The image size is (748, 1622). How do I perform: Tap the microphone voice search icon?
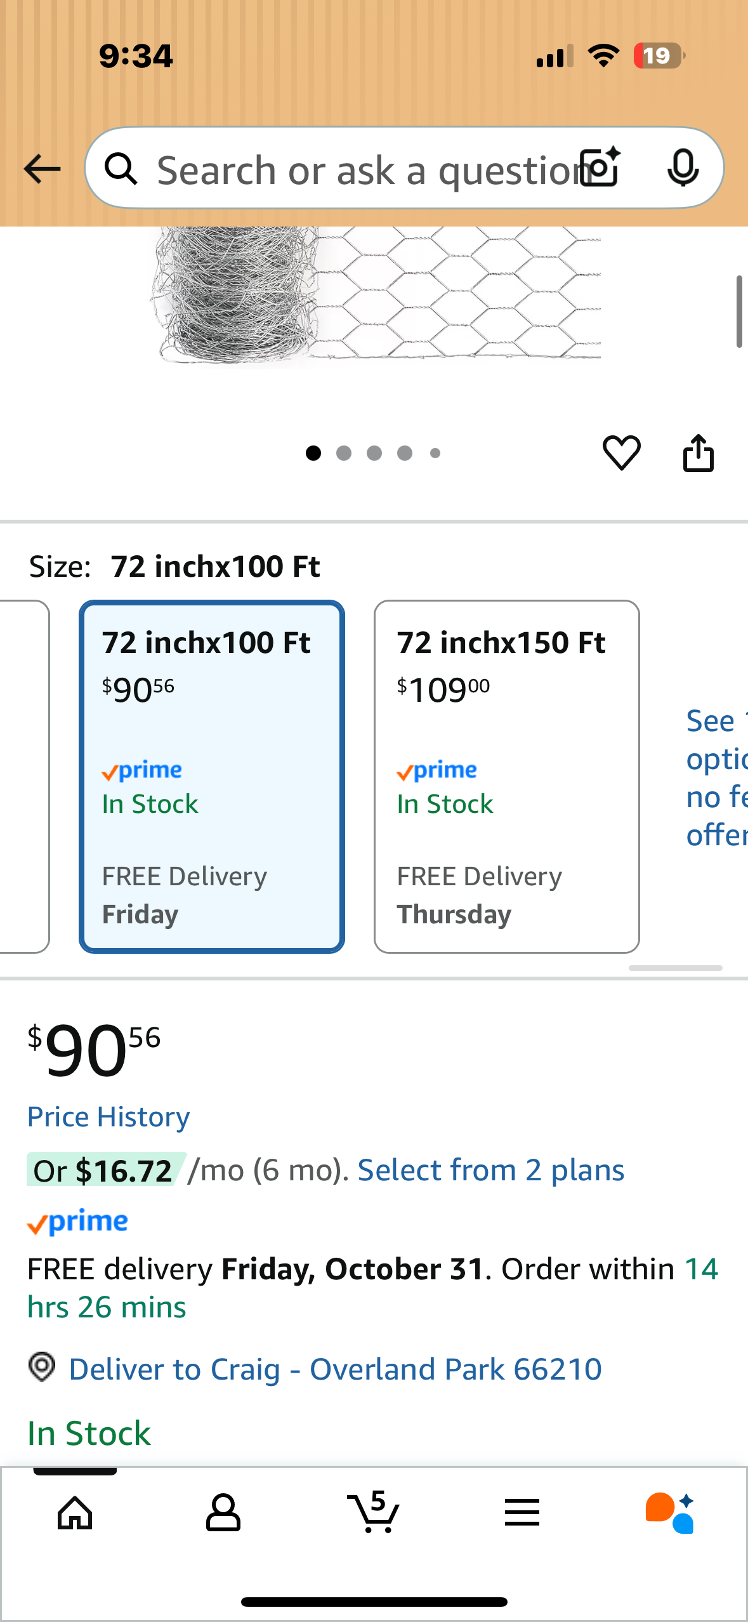pos(683,168)
